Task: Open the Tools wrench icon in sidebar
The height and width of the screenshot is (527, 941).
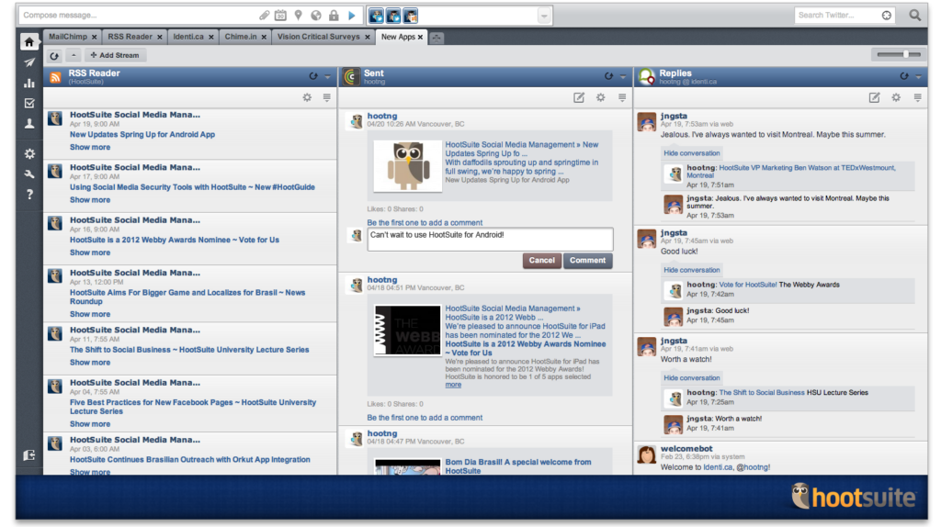Action: (28, 174)
